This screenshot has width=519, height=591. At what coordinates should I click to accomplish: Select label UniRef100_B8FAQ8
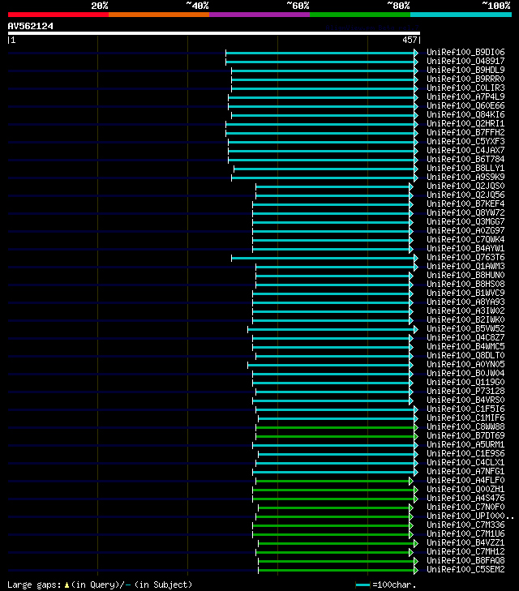pos(465,560)
